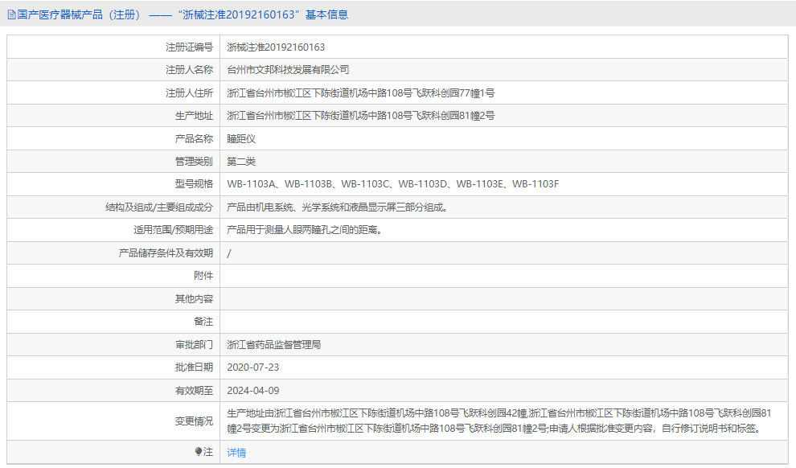The image size is (796, 468).
Task: Click the 生产地址 label
Action: 194,116
